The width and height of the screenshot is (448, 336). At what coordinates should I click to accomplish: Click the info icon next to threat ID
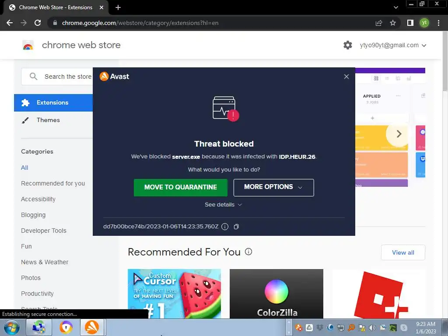(225, 227)
